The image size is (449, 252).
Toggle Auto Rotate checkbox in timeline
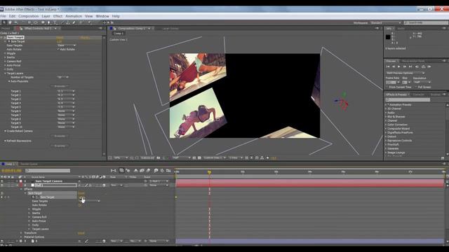pos(79,205)
